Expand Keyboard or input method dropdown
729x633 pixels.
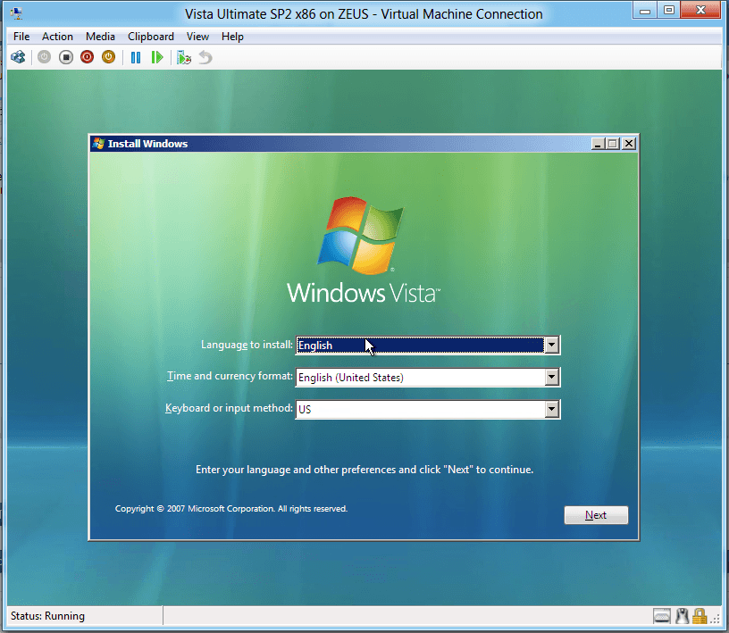click(x=552, y=410)
